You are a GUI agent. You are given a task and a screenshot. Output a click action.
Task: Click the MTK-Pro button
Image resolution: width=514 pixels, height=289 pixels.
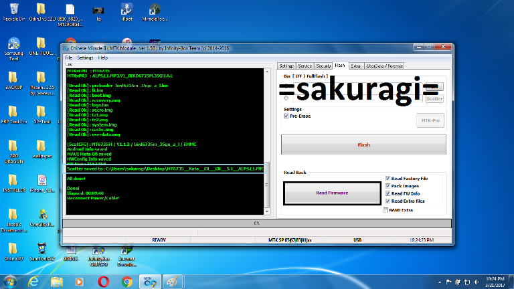click(x=430, y=120)
